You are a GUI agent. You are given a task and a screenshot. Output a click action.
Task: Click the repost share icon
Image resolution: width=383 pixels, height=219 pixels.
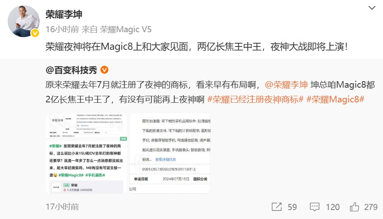pyautogui.click(x=277, y=207)
